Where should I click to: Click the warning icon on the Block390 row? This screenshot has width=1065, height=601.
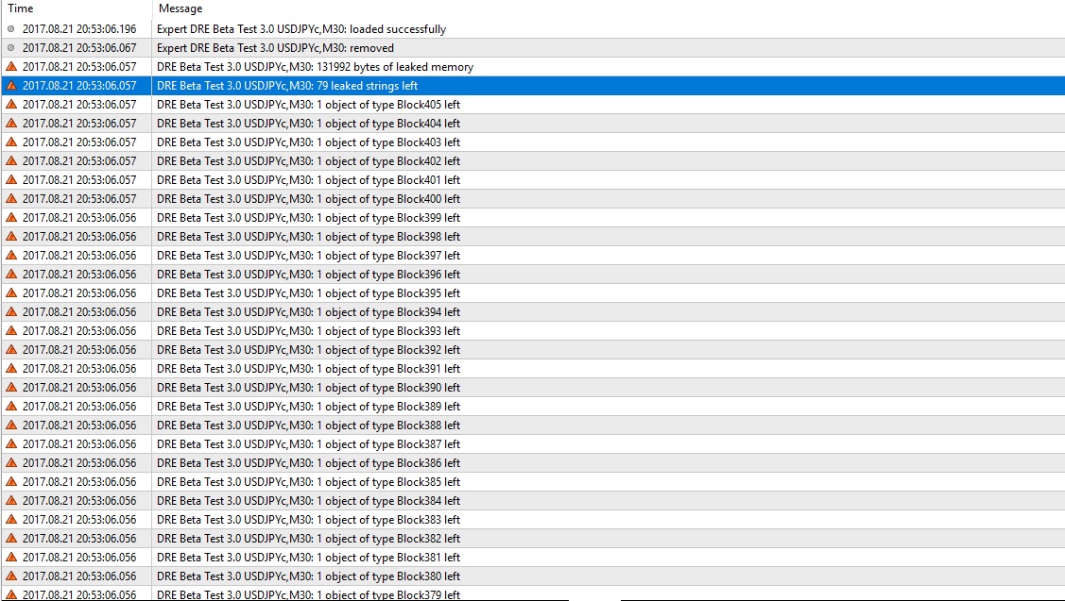click(11, 388)
